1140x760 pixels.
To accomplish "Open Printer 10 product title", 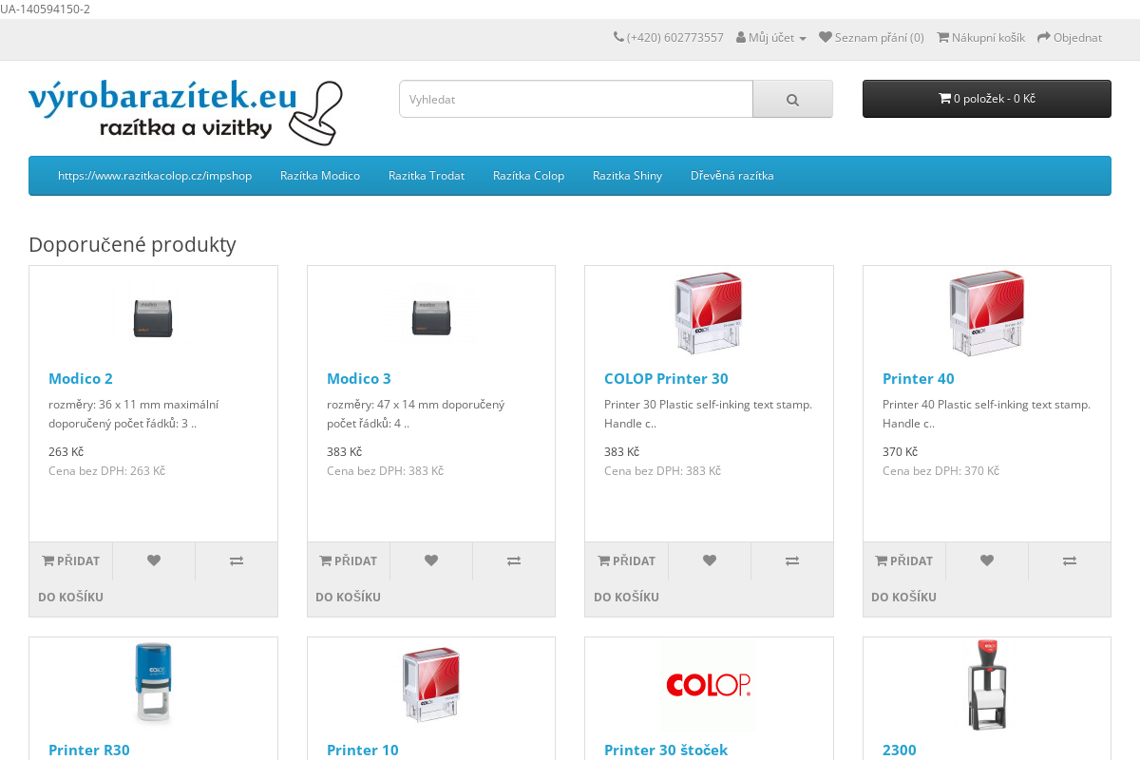I will pyautogui.click(x=363, y=750).
